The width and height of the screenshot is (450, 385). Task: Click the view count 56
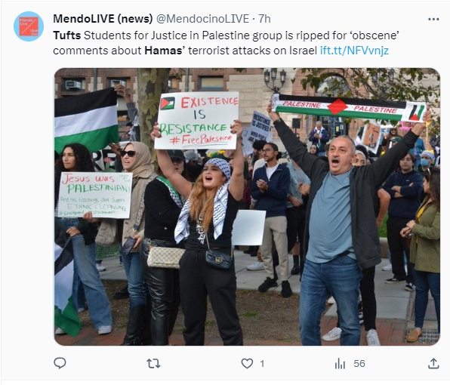[x=359, y=364]
